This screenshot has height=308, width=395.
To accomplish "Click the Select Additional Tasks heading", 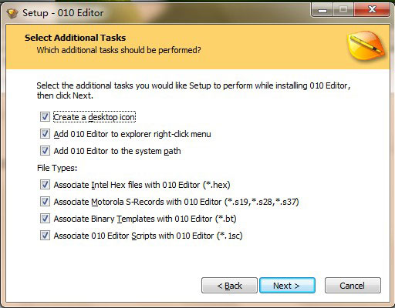I will tap(75, 38).
